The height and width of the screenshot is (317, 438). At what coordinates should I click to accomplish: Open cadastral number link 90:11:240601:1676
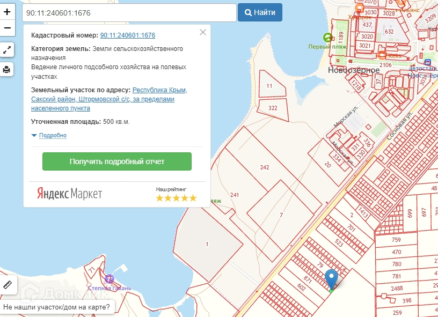coord(128,35)
